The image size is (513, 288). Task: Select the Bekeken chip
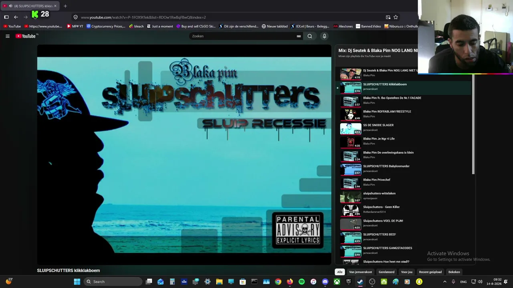click(454, 272)
